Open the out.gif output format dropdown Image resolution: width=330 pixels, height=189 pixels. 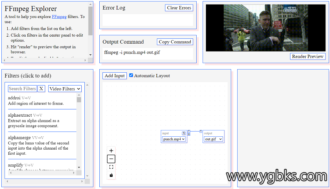[x=213, y=139]
